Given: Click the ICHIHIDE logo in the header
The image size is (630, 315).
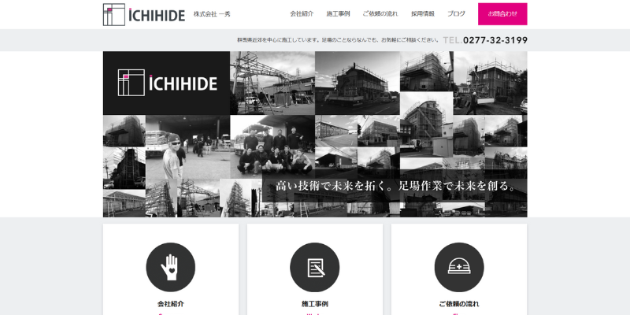Looking at the screenshot, I should [143, 14].
